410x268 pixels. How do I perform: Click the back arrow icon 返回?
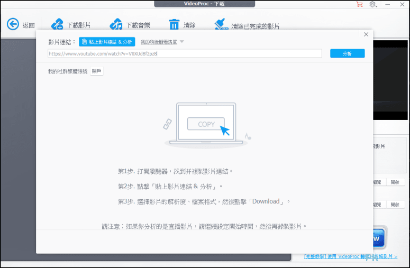[13, 24]
